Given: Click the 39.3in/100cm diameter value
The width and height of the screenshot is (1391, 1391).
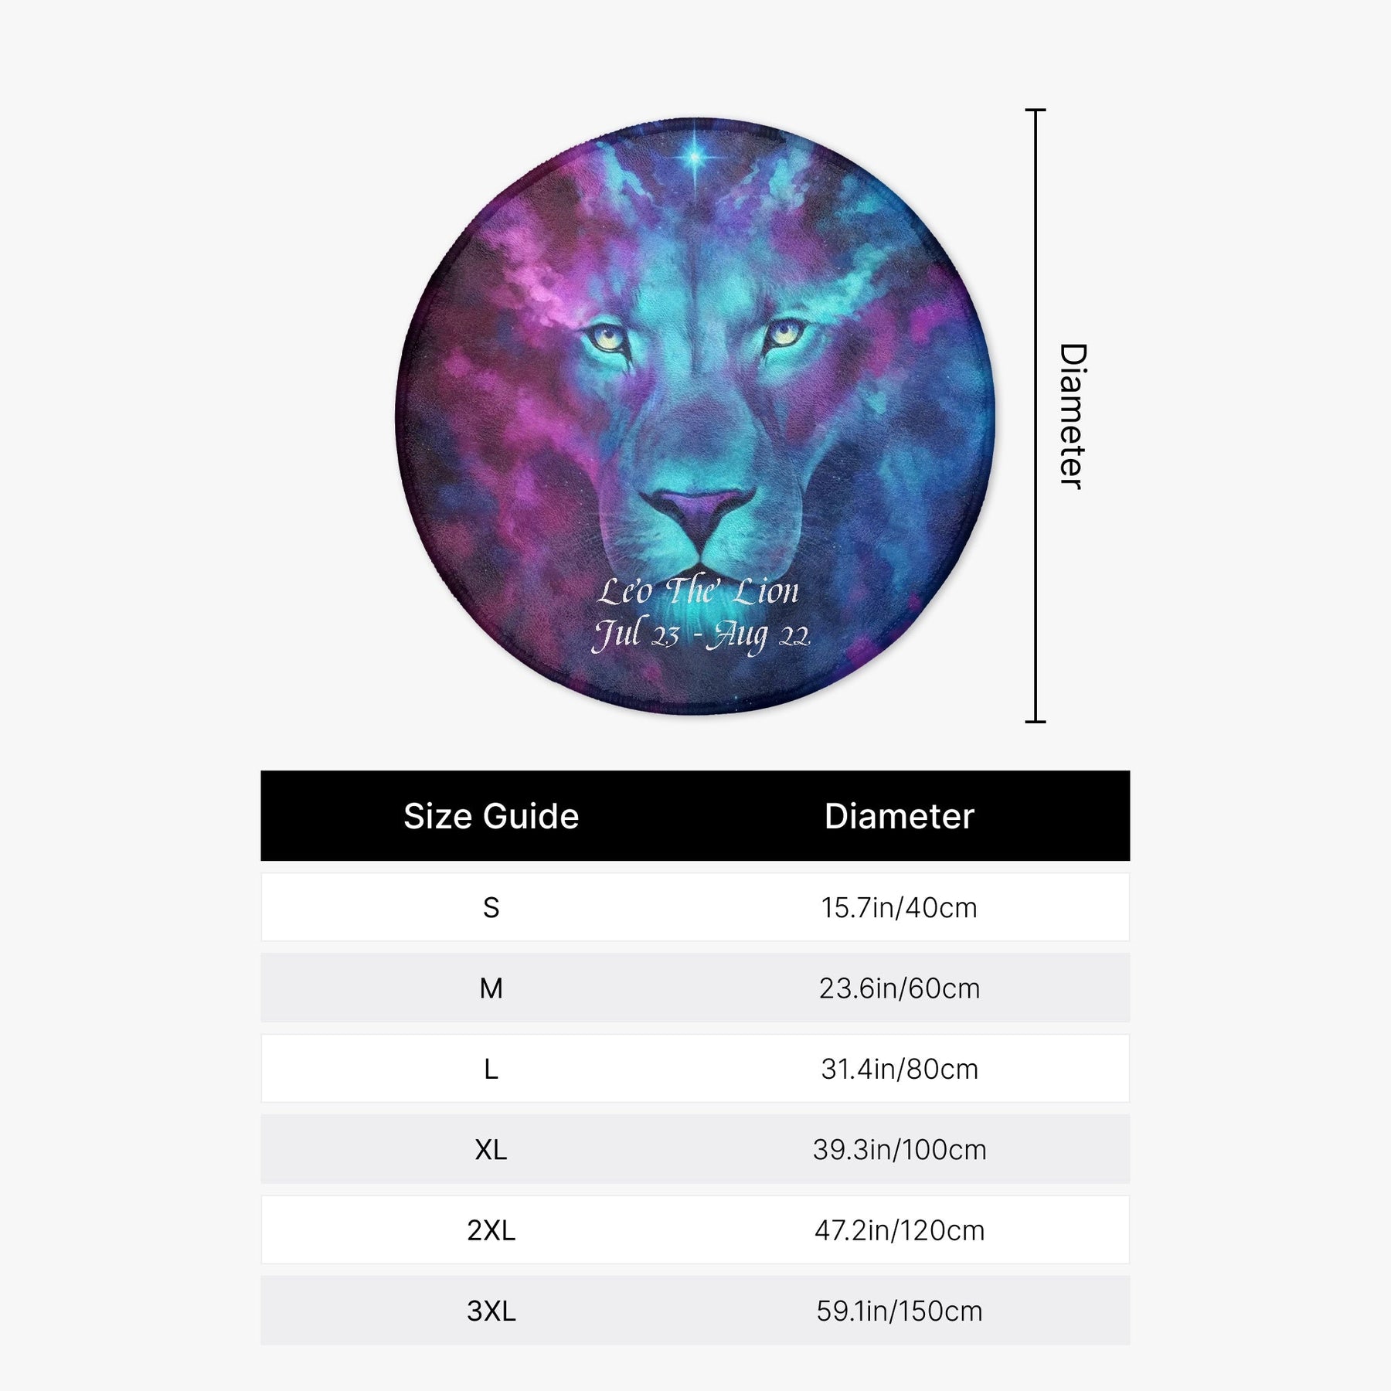Looking at the screenshot, I should tap(900, 1150).
